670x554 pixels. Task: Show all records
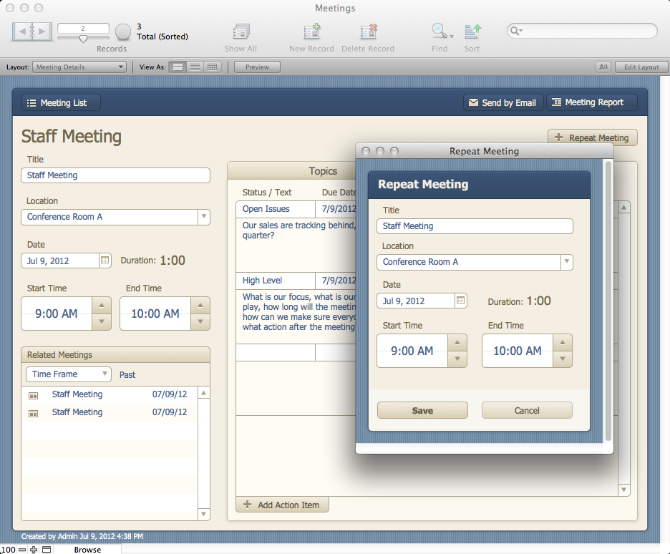(241, 36)
